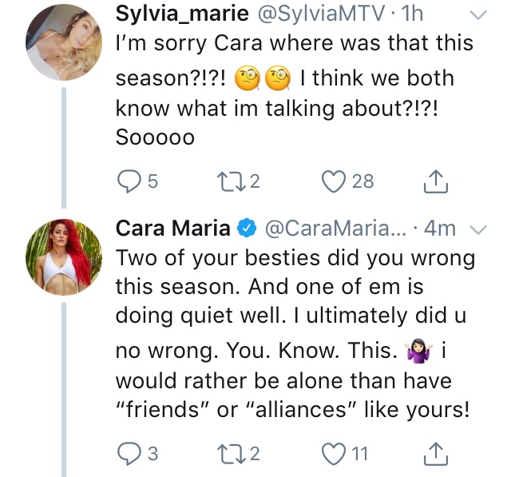Open options chevron on Sylvia_marie's tweet

pos(478,15)
